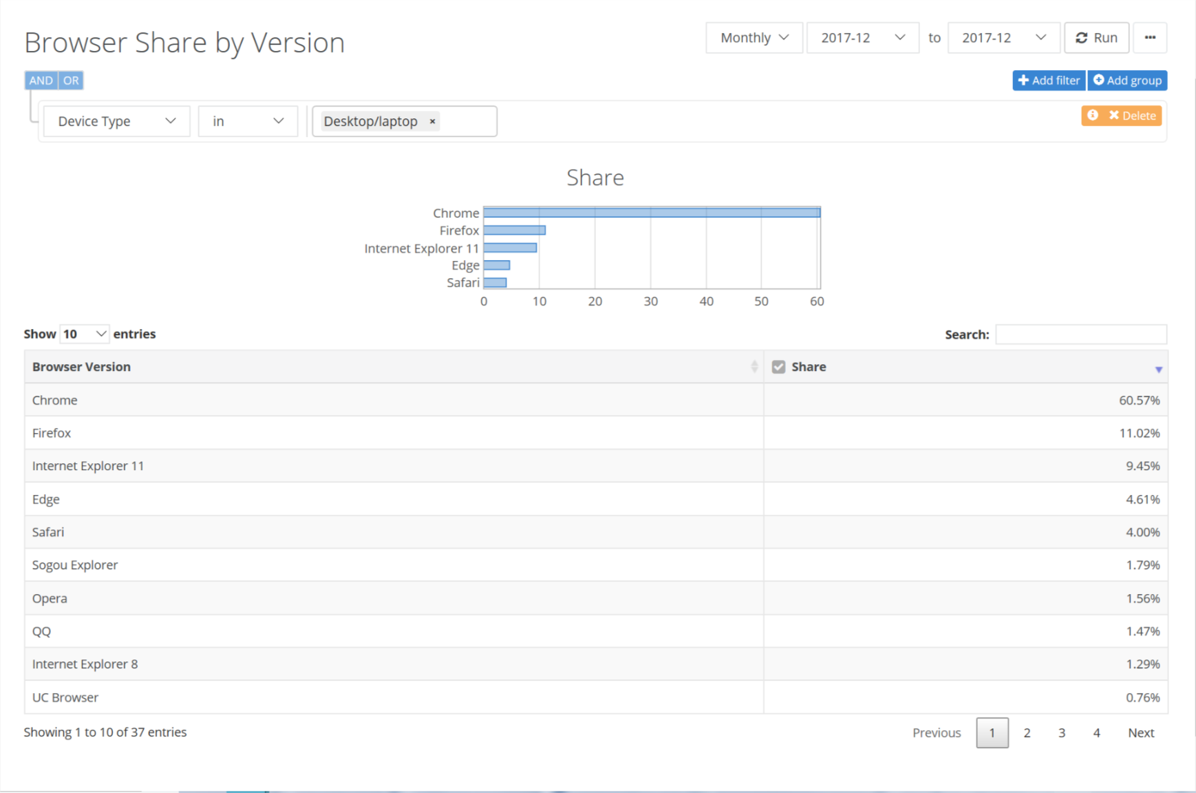Sort by Browser Version column arrows
The width and height of the screenshot is (1196, 793).
click(754, 367)
